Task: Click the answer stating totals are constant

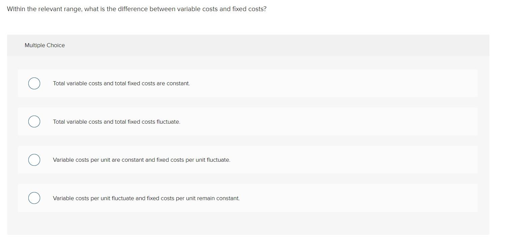Action: 121,83
